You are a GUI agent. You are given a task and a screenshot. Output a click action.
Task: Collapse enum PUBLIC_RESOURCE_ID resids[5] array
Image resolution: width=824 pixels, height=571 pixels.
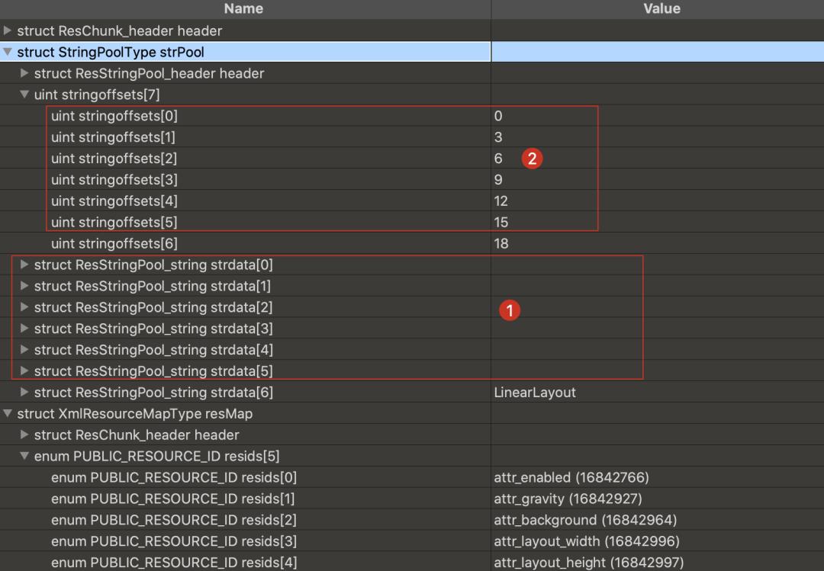[24, 457]
